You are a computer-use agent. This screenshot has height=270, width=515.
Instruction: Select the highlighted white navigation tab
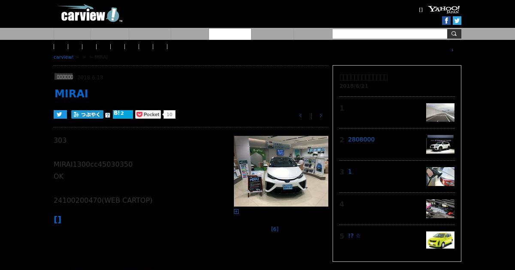[230, 34]
